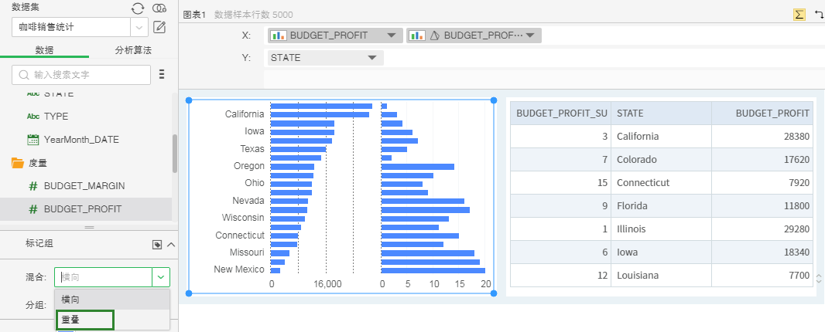Click the field search input box
This screenshot has width=825, height=332.
81,75
